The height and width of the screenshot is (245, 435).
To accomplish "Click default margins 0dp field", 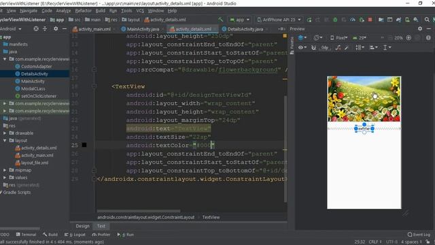I will [x=325, y=48].
